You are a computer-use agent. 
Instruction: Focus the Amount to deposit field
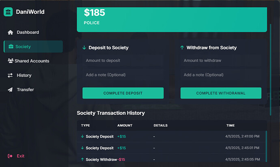123,60
